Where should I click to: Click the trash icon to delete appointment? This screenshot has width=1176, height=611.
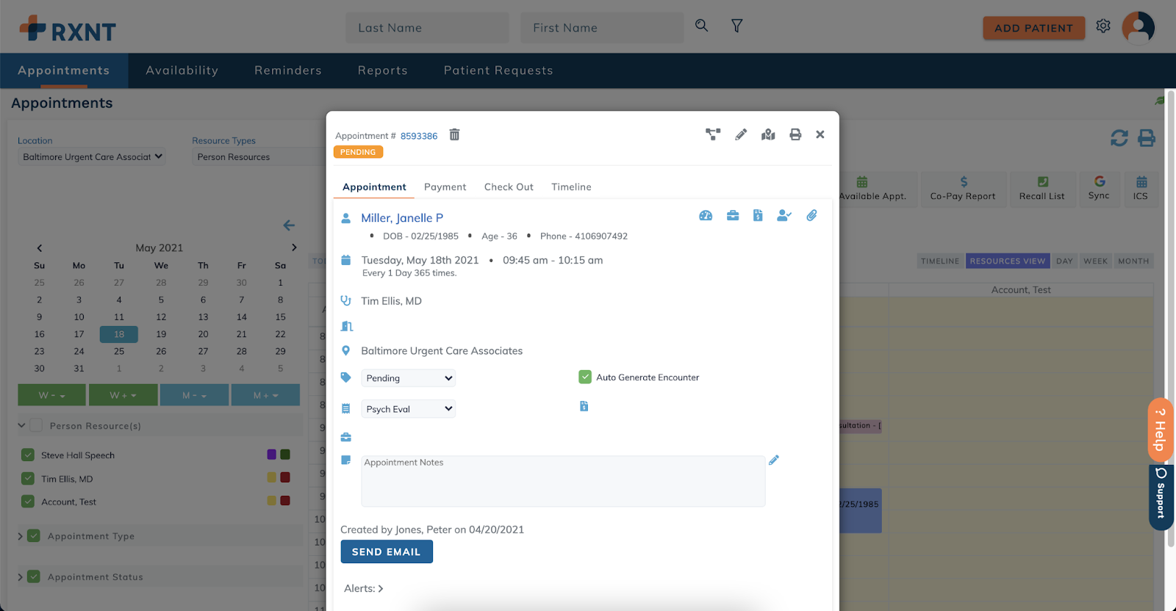click(x=454, y=135)
